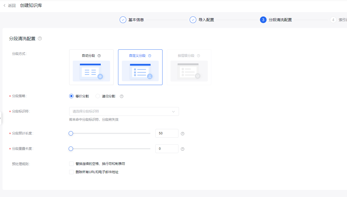Open the 请选择分段标识符 dropdown

coord(124,111)
